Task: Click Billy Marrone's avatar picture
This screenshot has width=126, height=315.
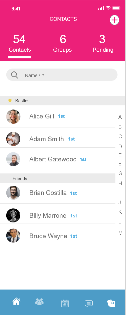Action: [x=13, y=215]
